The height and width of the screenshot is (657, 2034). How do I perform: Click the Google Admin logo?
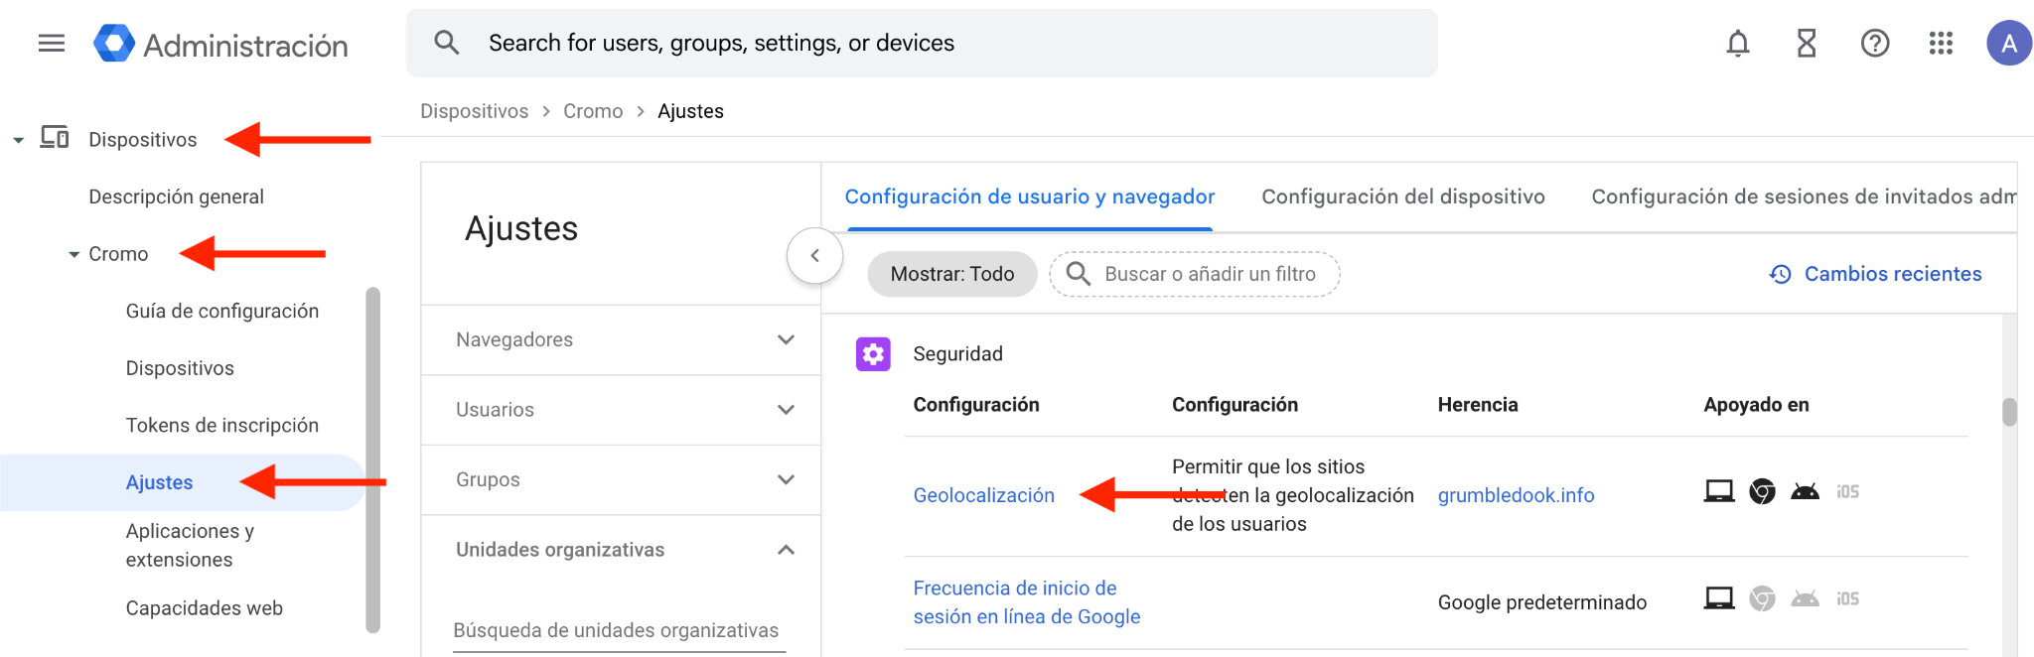114,44
